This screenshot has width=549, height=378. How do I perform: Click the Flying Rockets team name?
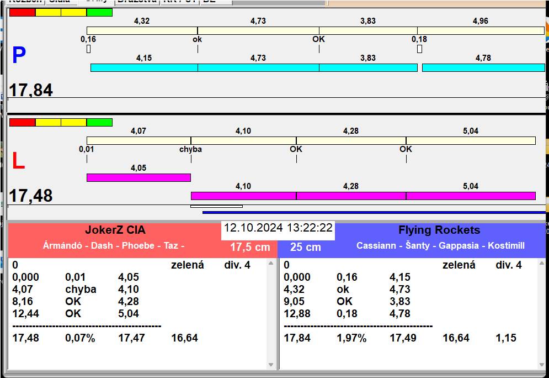(439, 230)
